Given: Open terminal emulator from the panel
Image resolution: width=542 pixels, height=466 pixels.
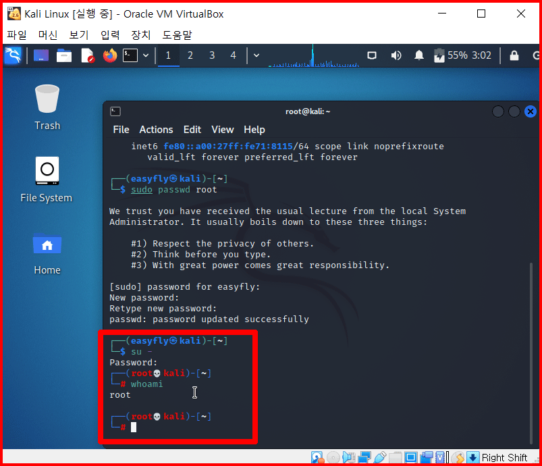Looking at the screenshot, I should (130, 55).
